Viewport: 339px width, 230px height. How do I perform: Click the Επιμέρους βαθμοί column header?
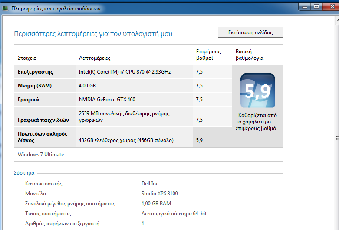[208, 55]
